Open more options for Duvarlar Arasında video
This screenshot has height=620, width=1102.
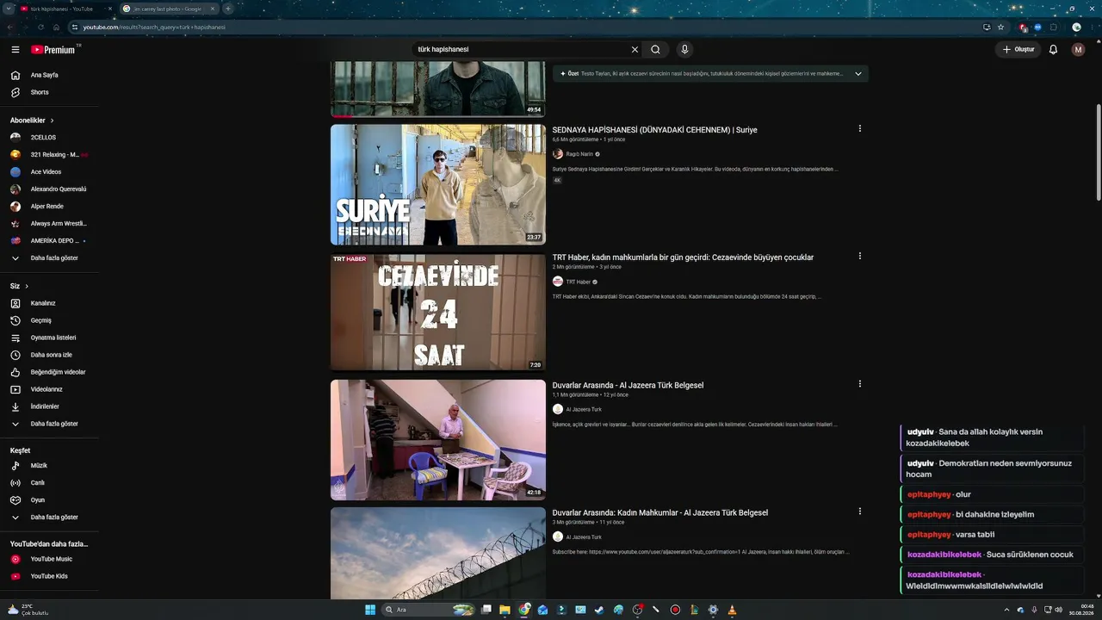[x=859, y=384]
